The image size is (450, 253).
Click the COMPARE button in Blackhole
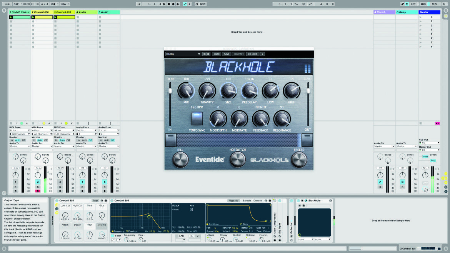[x=238, y=54]
